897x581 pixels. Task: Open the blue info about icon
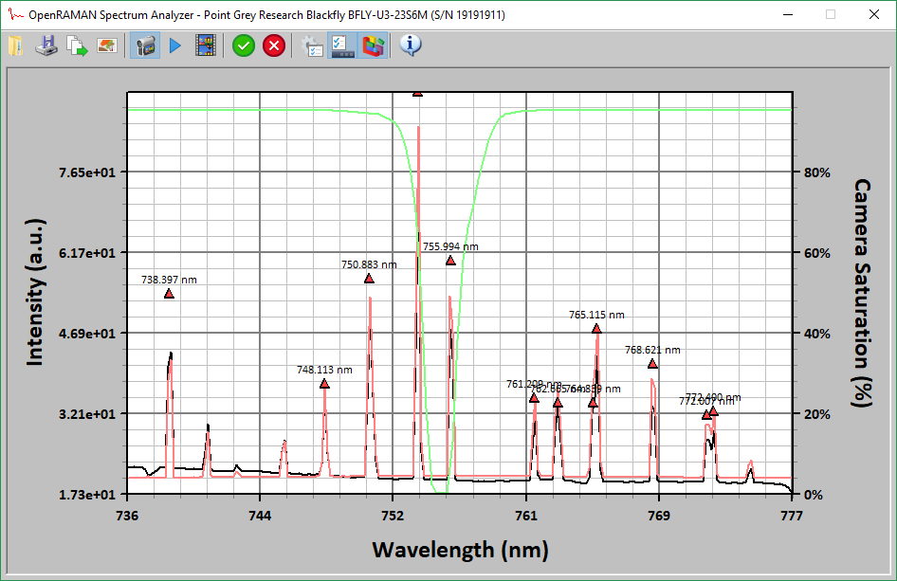pyautogui.click(x=411, y=45)
